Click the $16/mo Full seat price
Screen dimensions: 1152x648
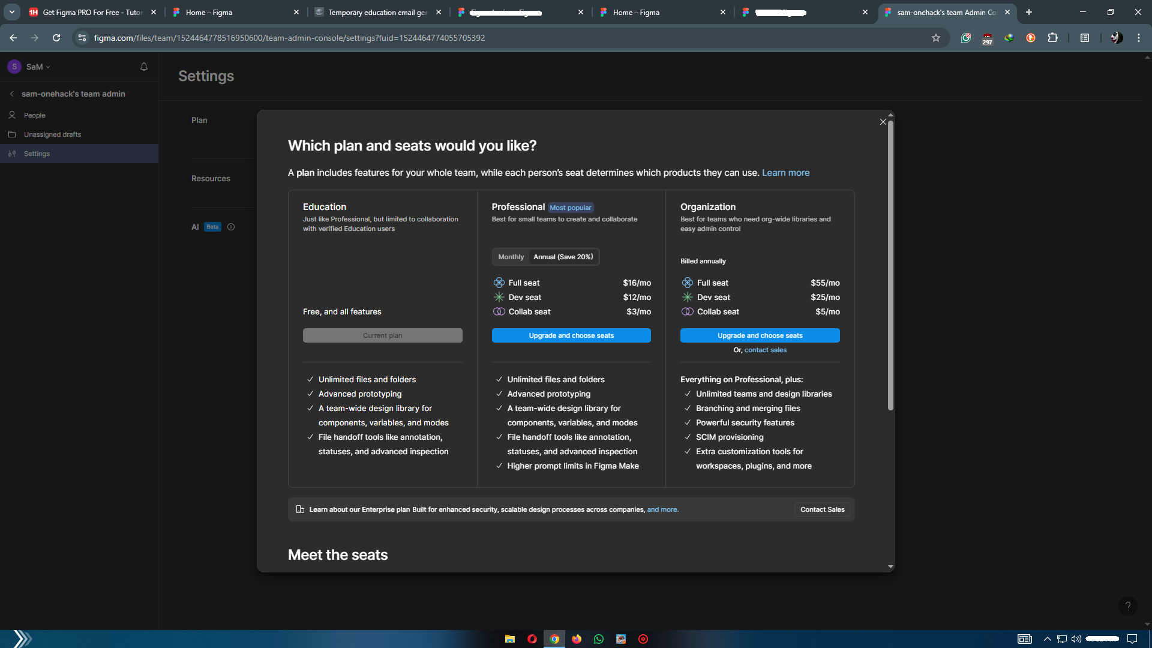[x=637, y=283]
